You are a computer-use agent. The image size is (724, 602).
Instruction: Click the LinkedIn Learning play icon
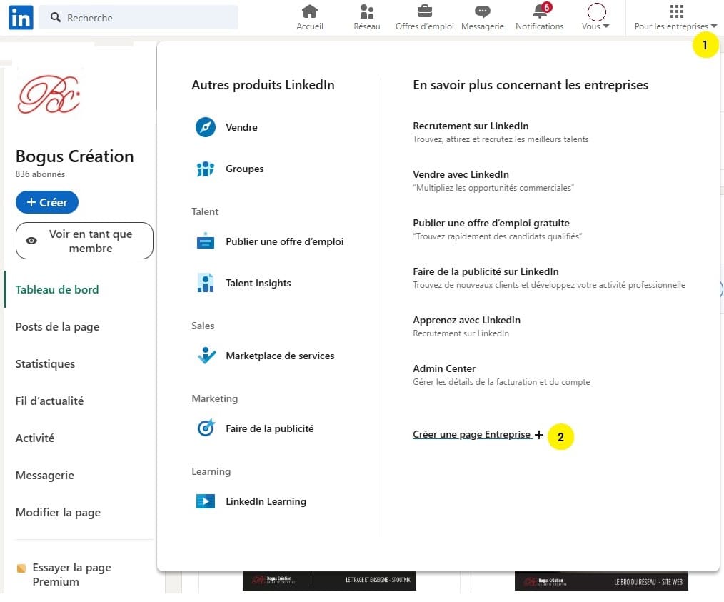coord(206,501)
